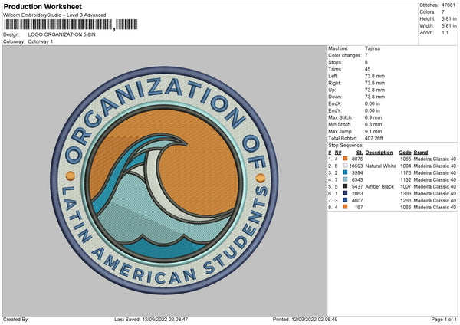Click thread code '1132'
Viewport: 460px width, 325px height.
[x=406, y=180]
